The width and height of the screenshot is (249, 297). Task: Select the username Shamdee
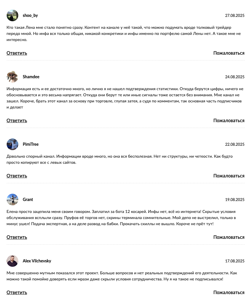click(x=31, y=77)
